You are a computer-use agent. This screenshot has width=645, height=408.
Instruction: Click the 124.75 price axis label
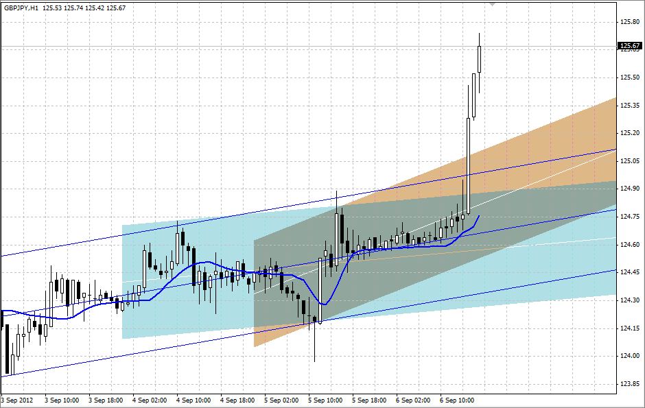(629, 217)
